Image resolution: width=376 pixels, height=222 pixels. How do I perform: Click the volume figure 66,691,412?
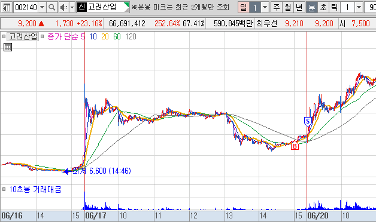pos(127,23)
